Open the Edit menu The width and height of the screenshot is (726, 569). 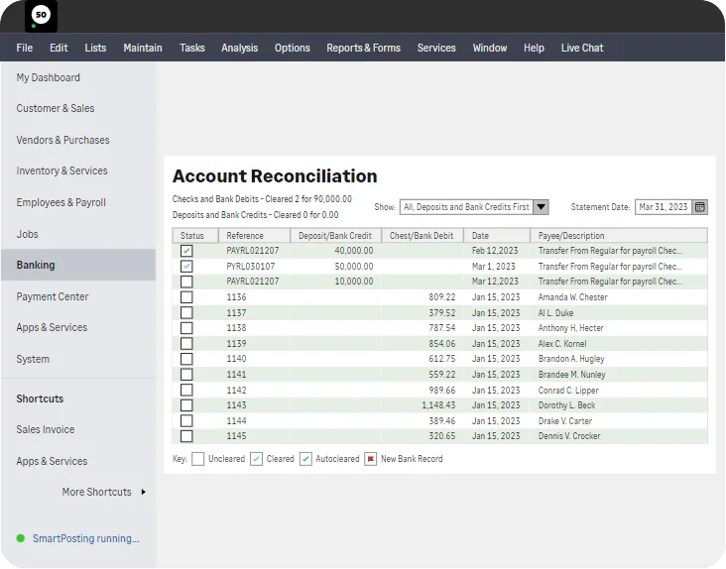point(59,48)
